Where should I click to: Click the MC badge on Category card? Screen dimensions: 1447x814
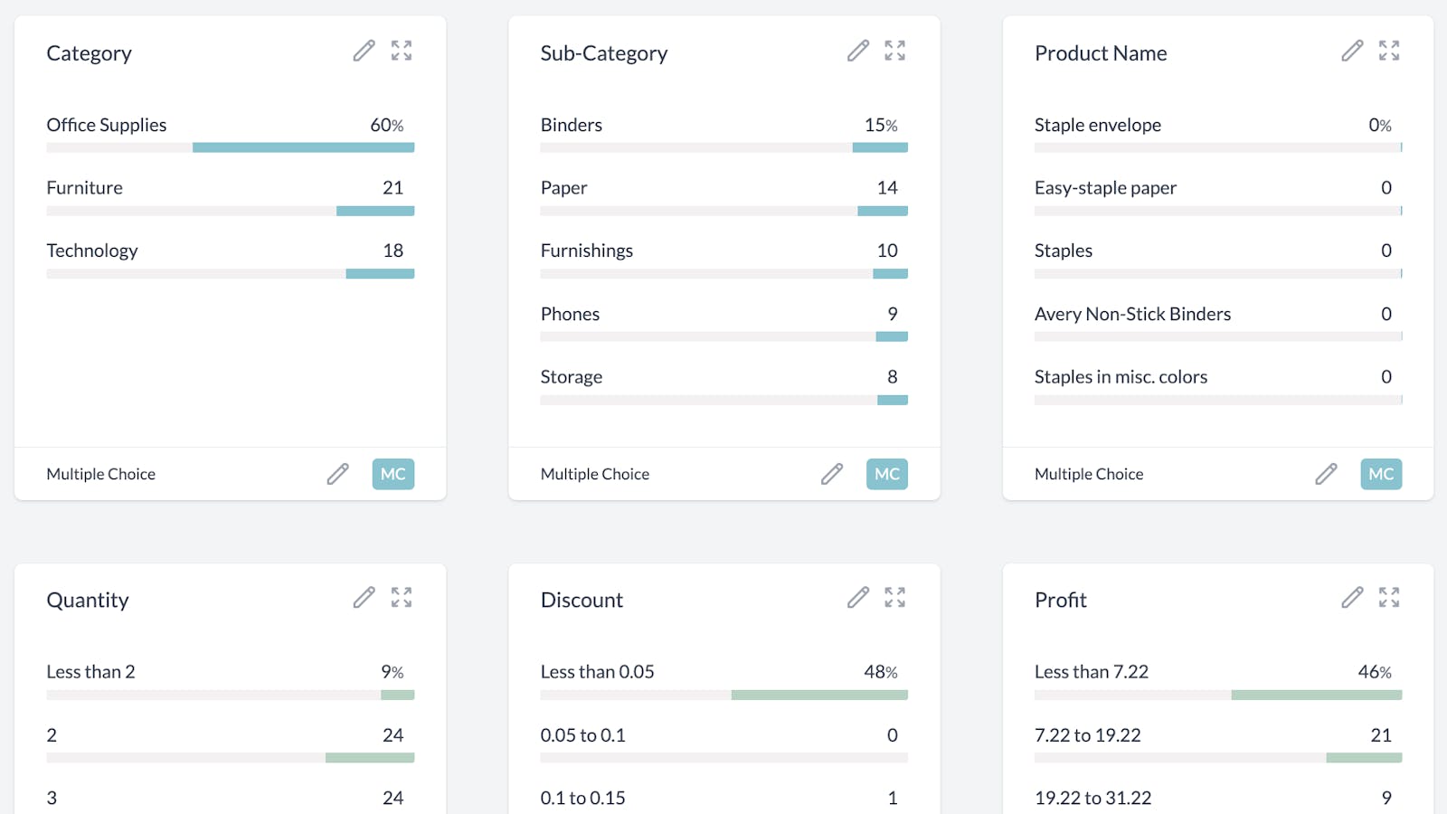pyautogui.click(x=392, y=474)
